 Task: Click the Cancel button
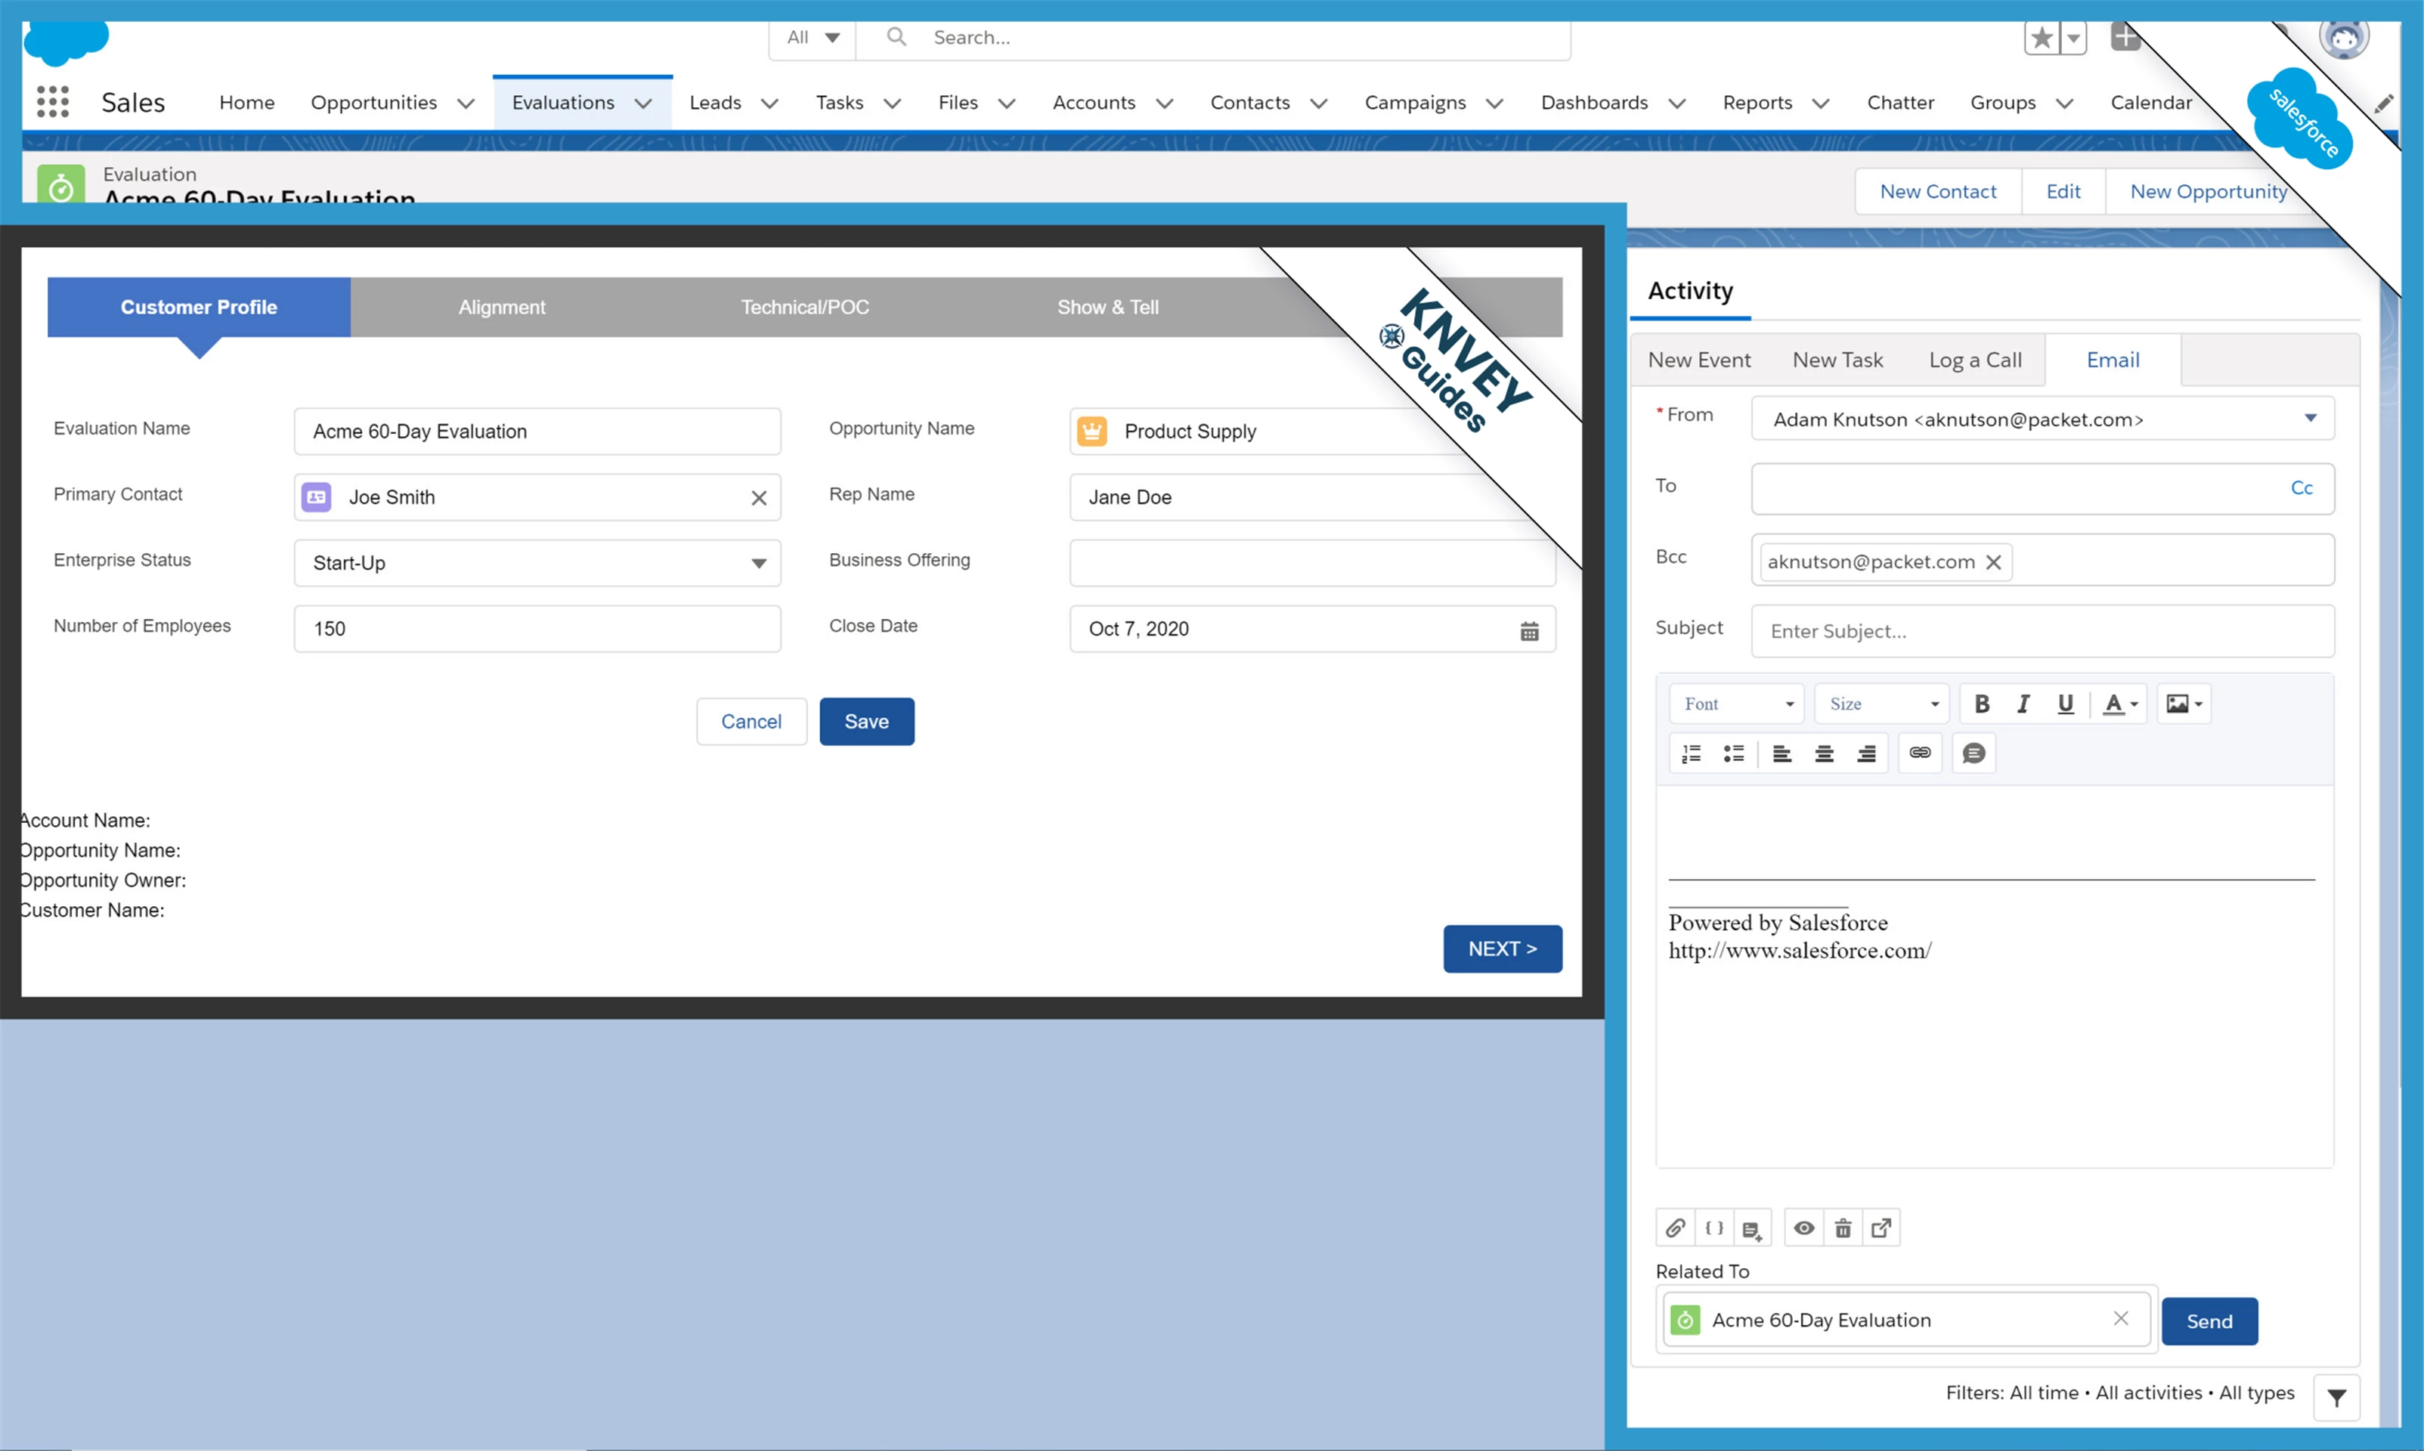click(x=751, y=722)
